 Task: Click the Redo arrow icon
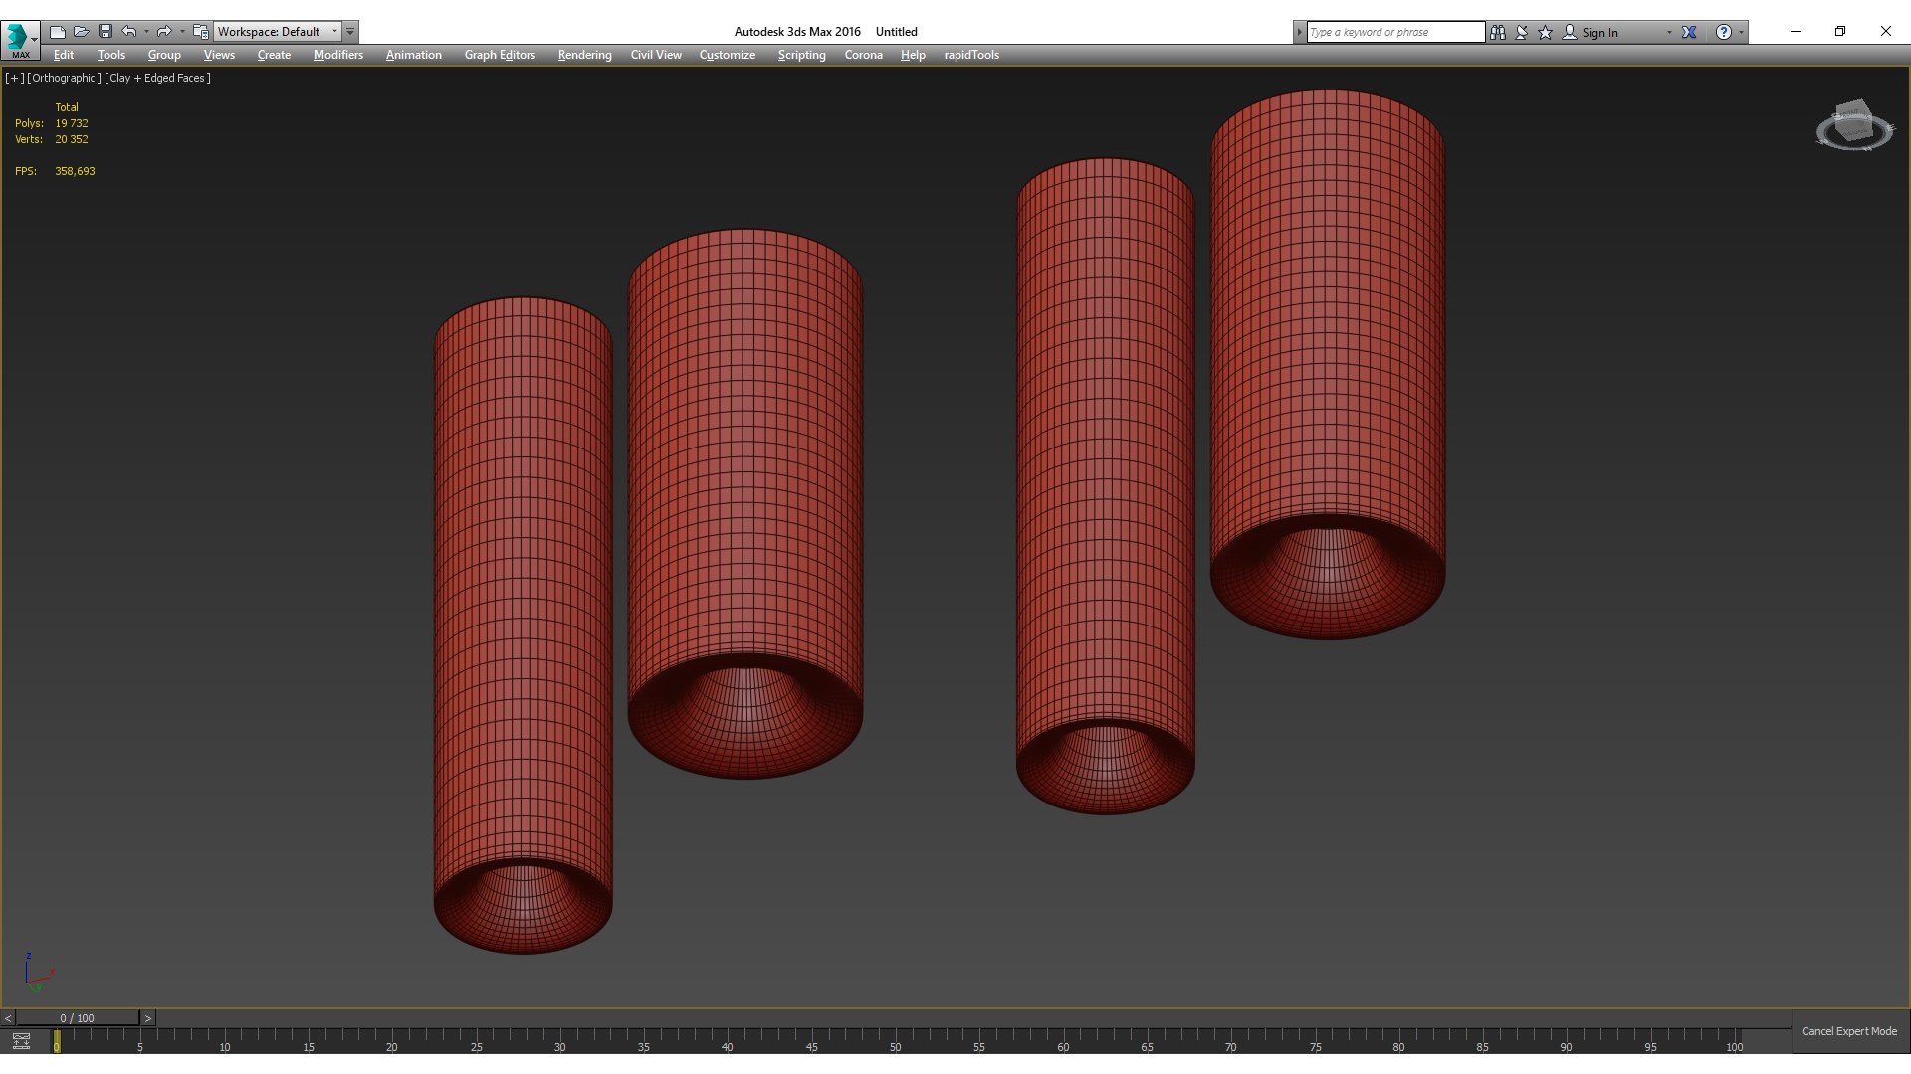coord(164,32)
